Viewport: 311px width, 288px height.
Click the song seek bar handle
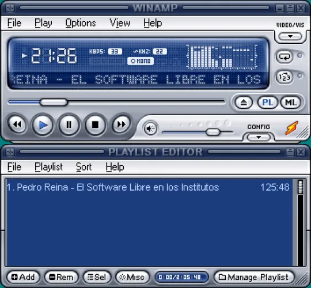click(x=54, y=103)
